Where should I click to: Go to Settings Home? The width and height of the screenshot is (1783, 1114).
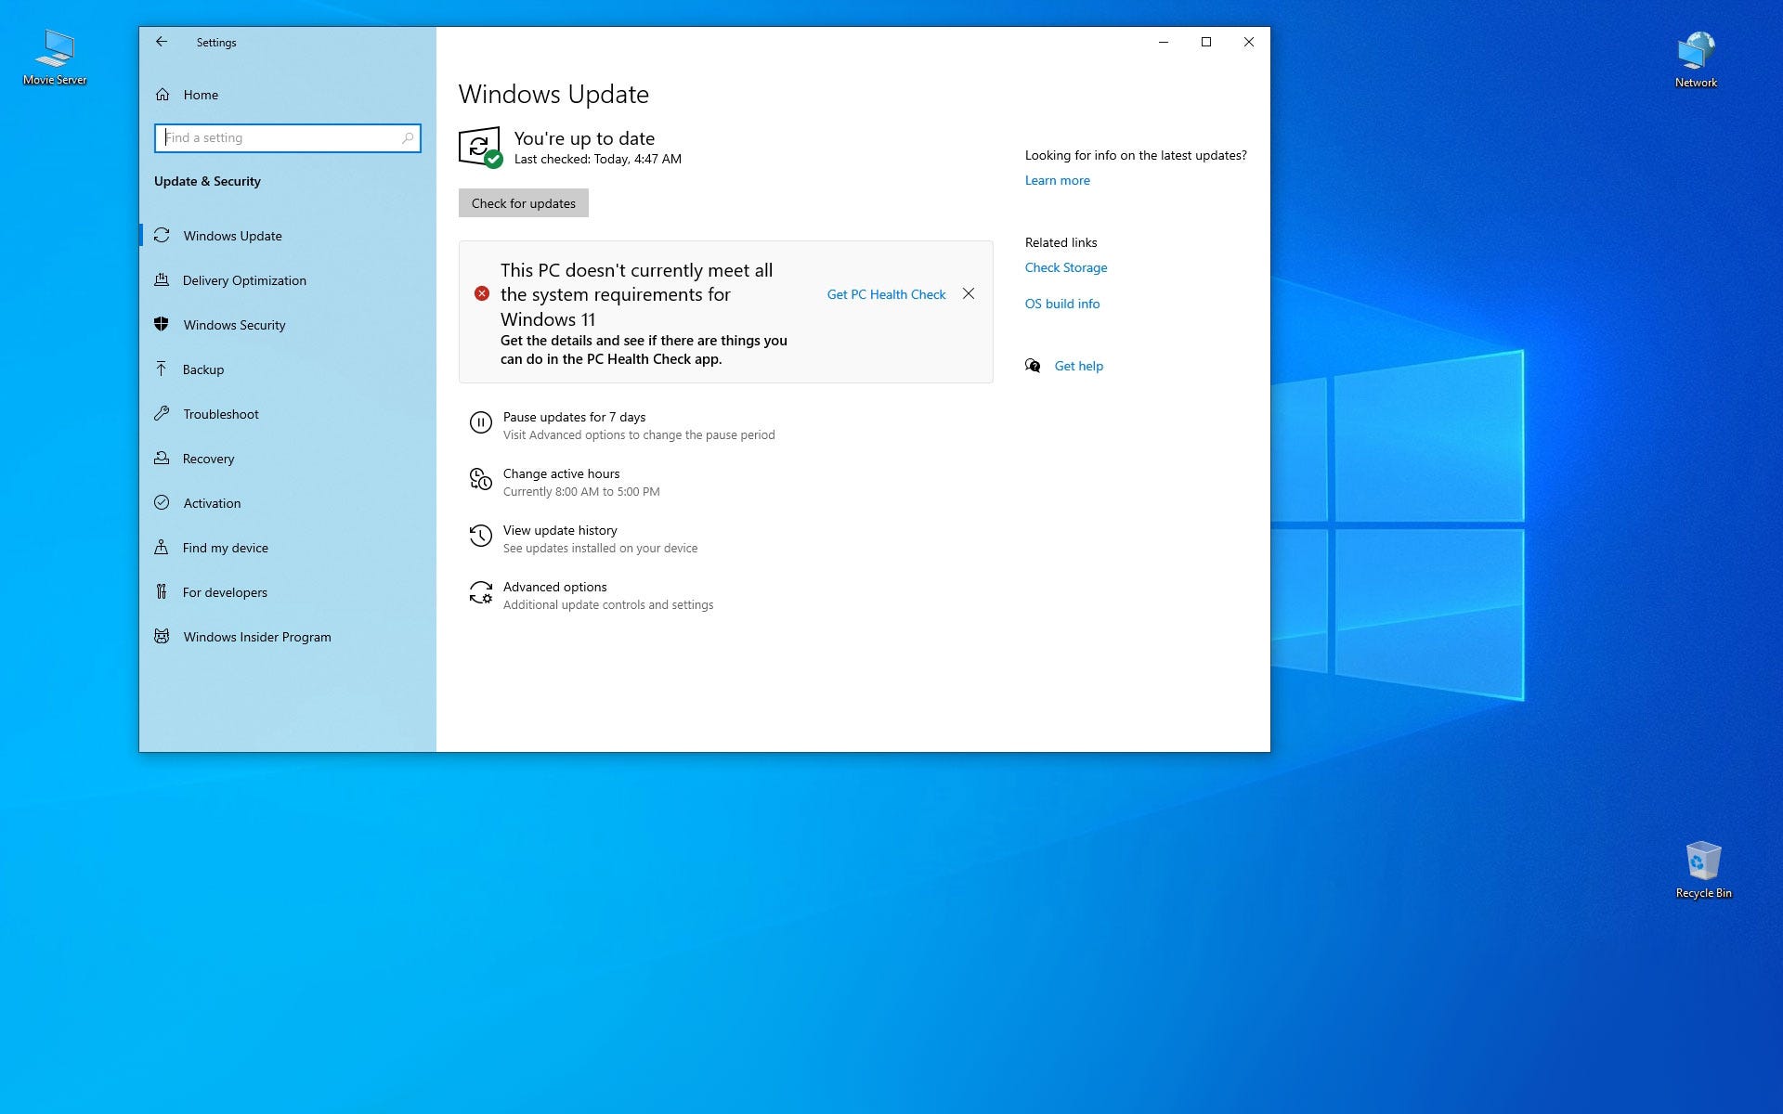[288, 95]
